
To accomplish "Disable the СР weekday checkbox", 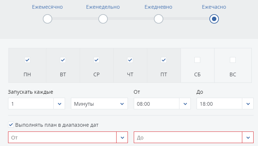I will click(96, 60).
